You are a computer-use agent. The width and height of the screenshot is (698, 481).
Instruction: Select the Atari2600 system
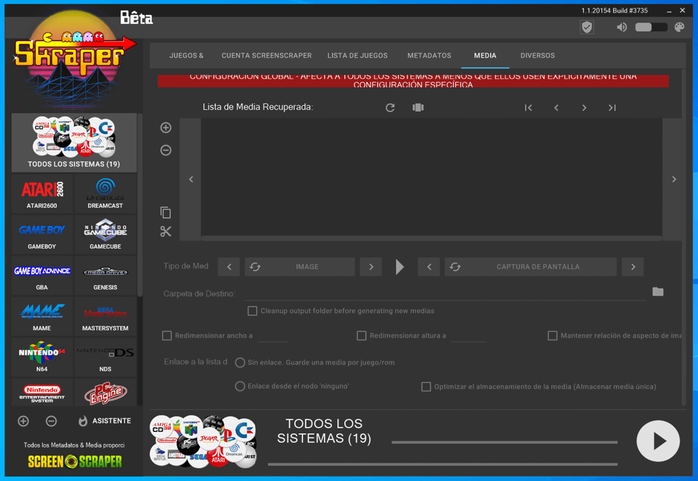pos(42,194)
